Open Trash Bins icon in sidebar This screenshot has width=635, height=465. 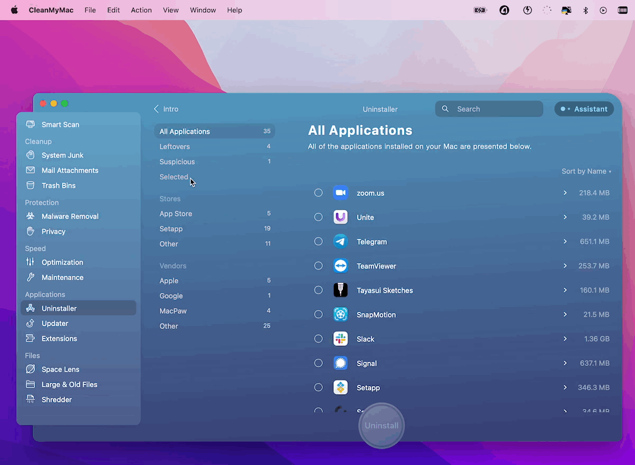tap(31, 185)
